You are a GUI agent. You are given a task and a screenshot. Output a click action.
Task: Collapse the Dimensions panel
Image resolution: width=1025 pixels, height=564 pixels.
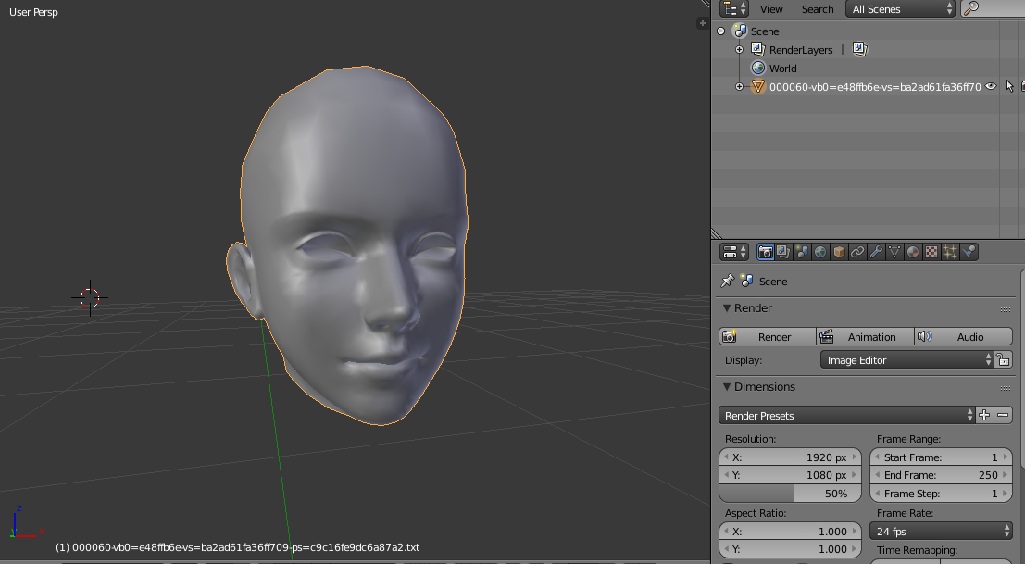728,387
